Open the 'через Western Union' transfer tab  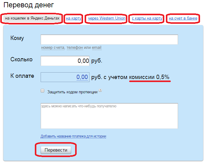click(107, 19)
